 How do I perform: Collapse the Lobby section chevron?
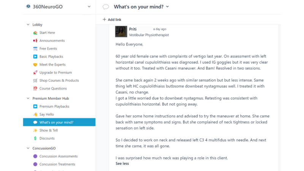tap(28, 25)
